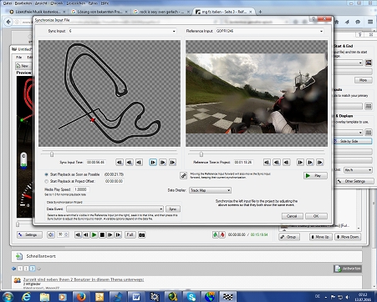Open the Sync Input dropdown
The width and height of the screenshot is (377, 302).
(x=122, y=31)
